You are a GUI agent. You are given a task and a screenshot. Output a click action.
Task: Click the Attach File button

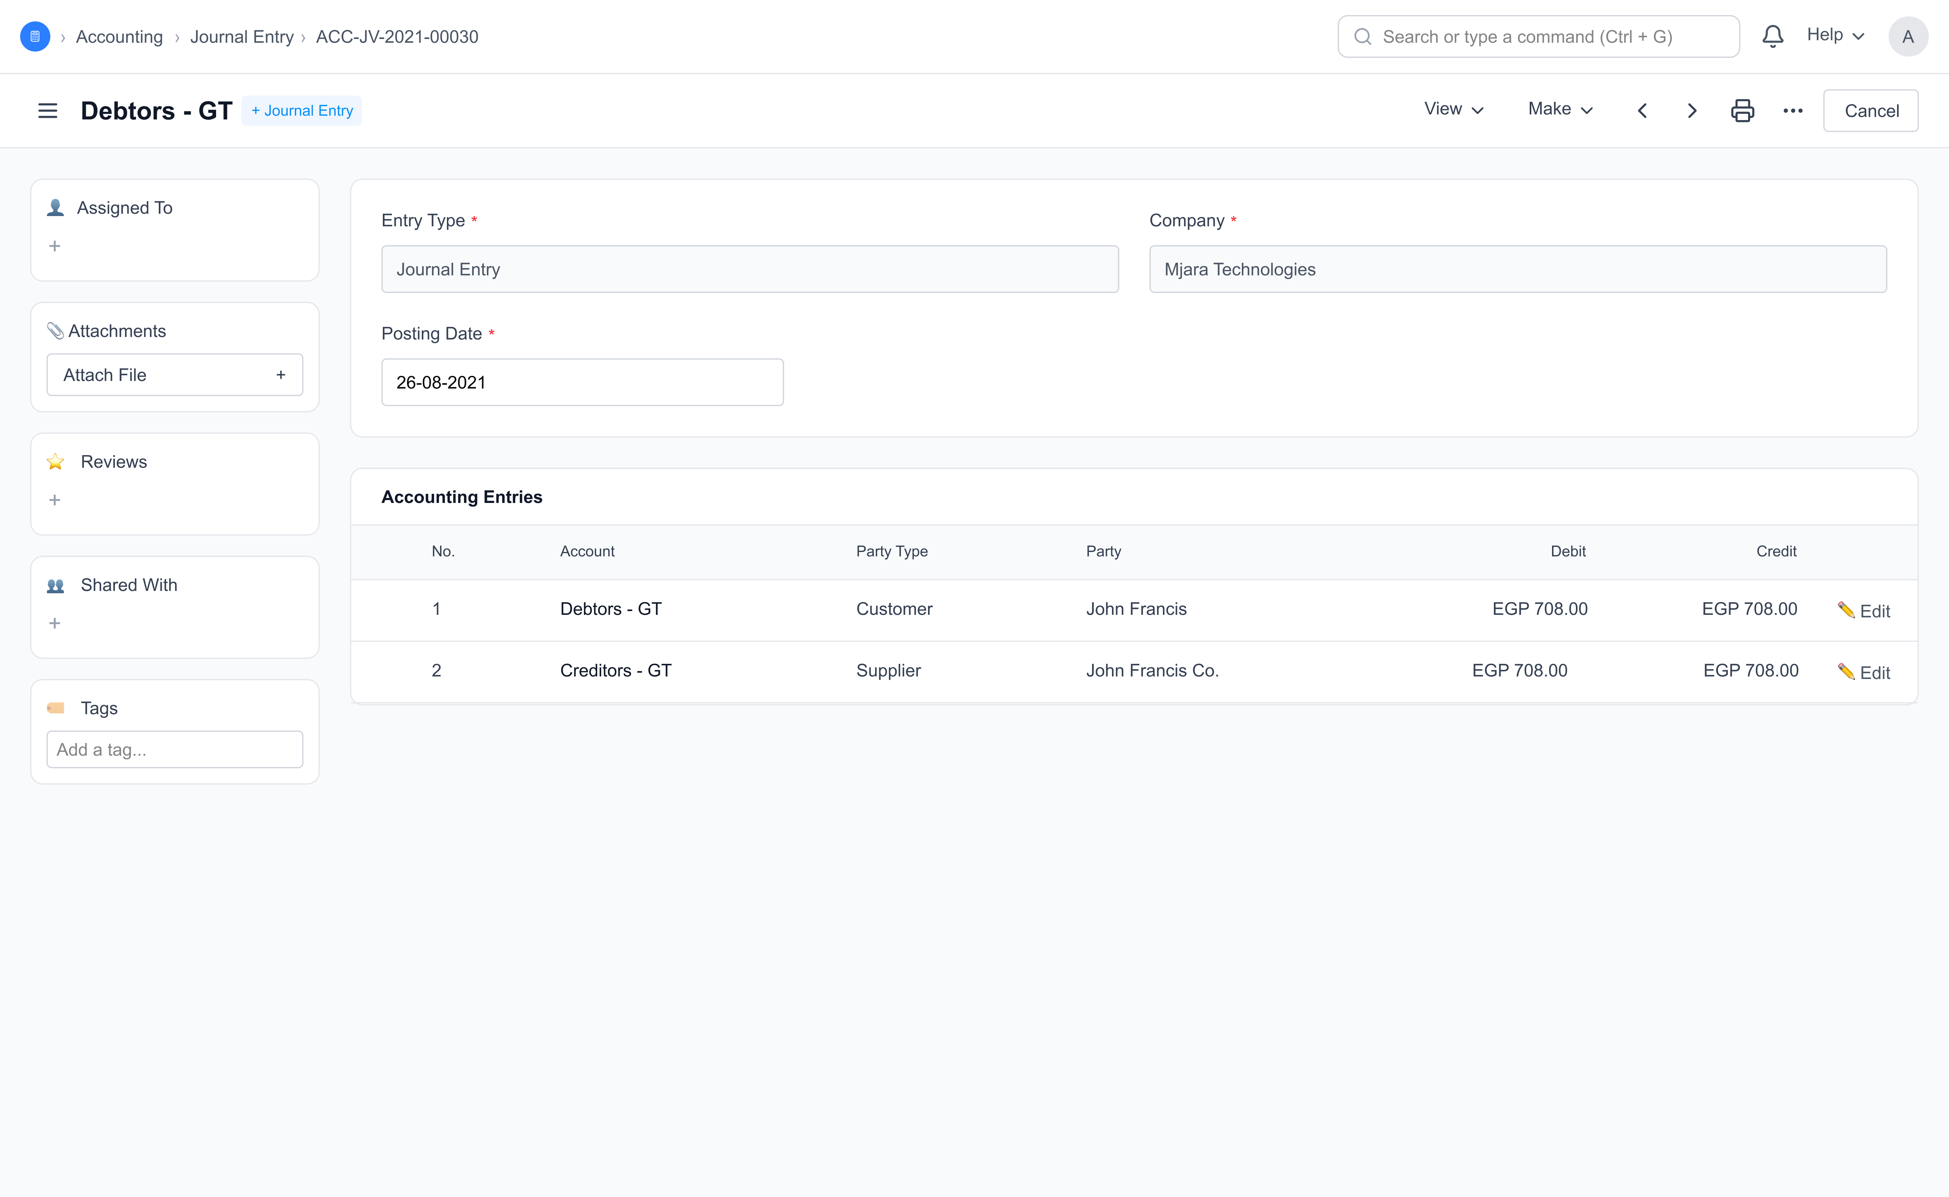click(174, 375)
